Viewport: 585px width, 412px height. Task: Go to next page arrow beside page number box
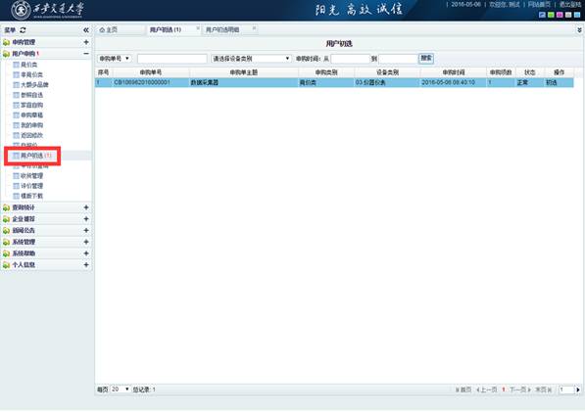(x=578, y=389)
